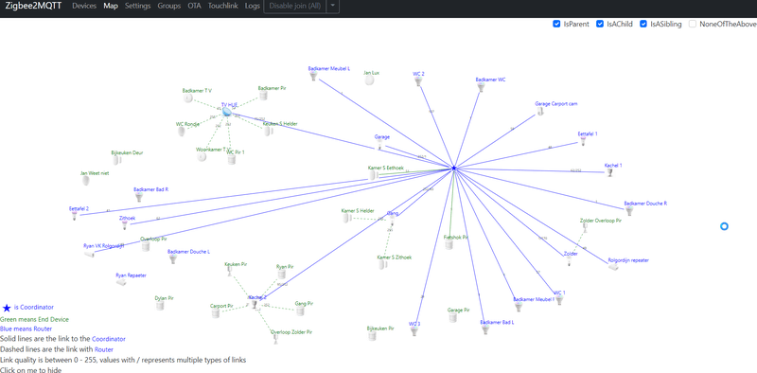Open the Disable join dropdown arrow

(x=333, y=7)
